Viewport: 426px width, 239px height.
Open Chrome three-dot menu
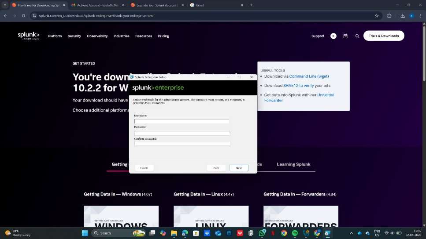click(420, 16)
